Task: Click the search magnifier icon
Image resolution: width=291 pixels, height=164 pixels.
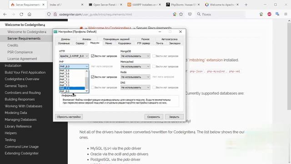Action: 199,14
